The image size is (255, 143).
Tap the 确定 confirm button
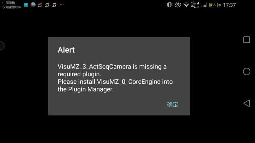coord(172,105)
